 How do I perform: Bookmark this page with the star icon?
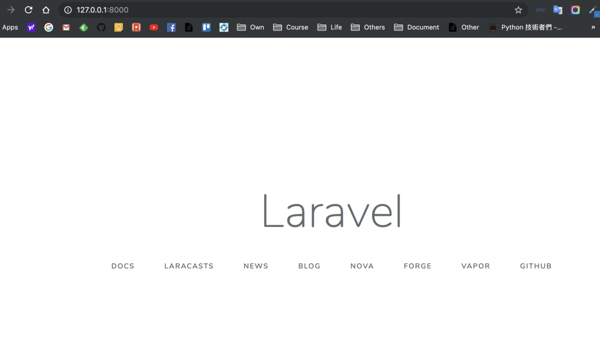518,10
